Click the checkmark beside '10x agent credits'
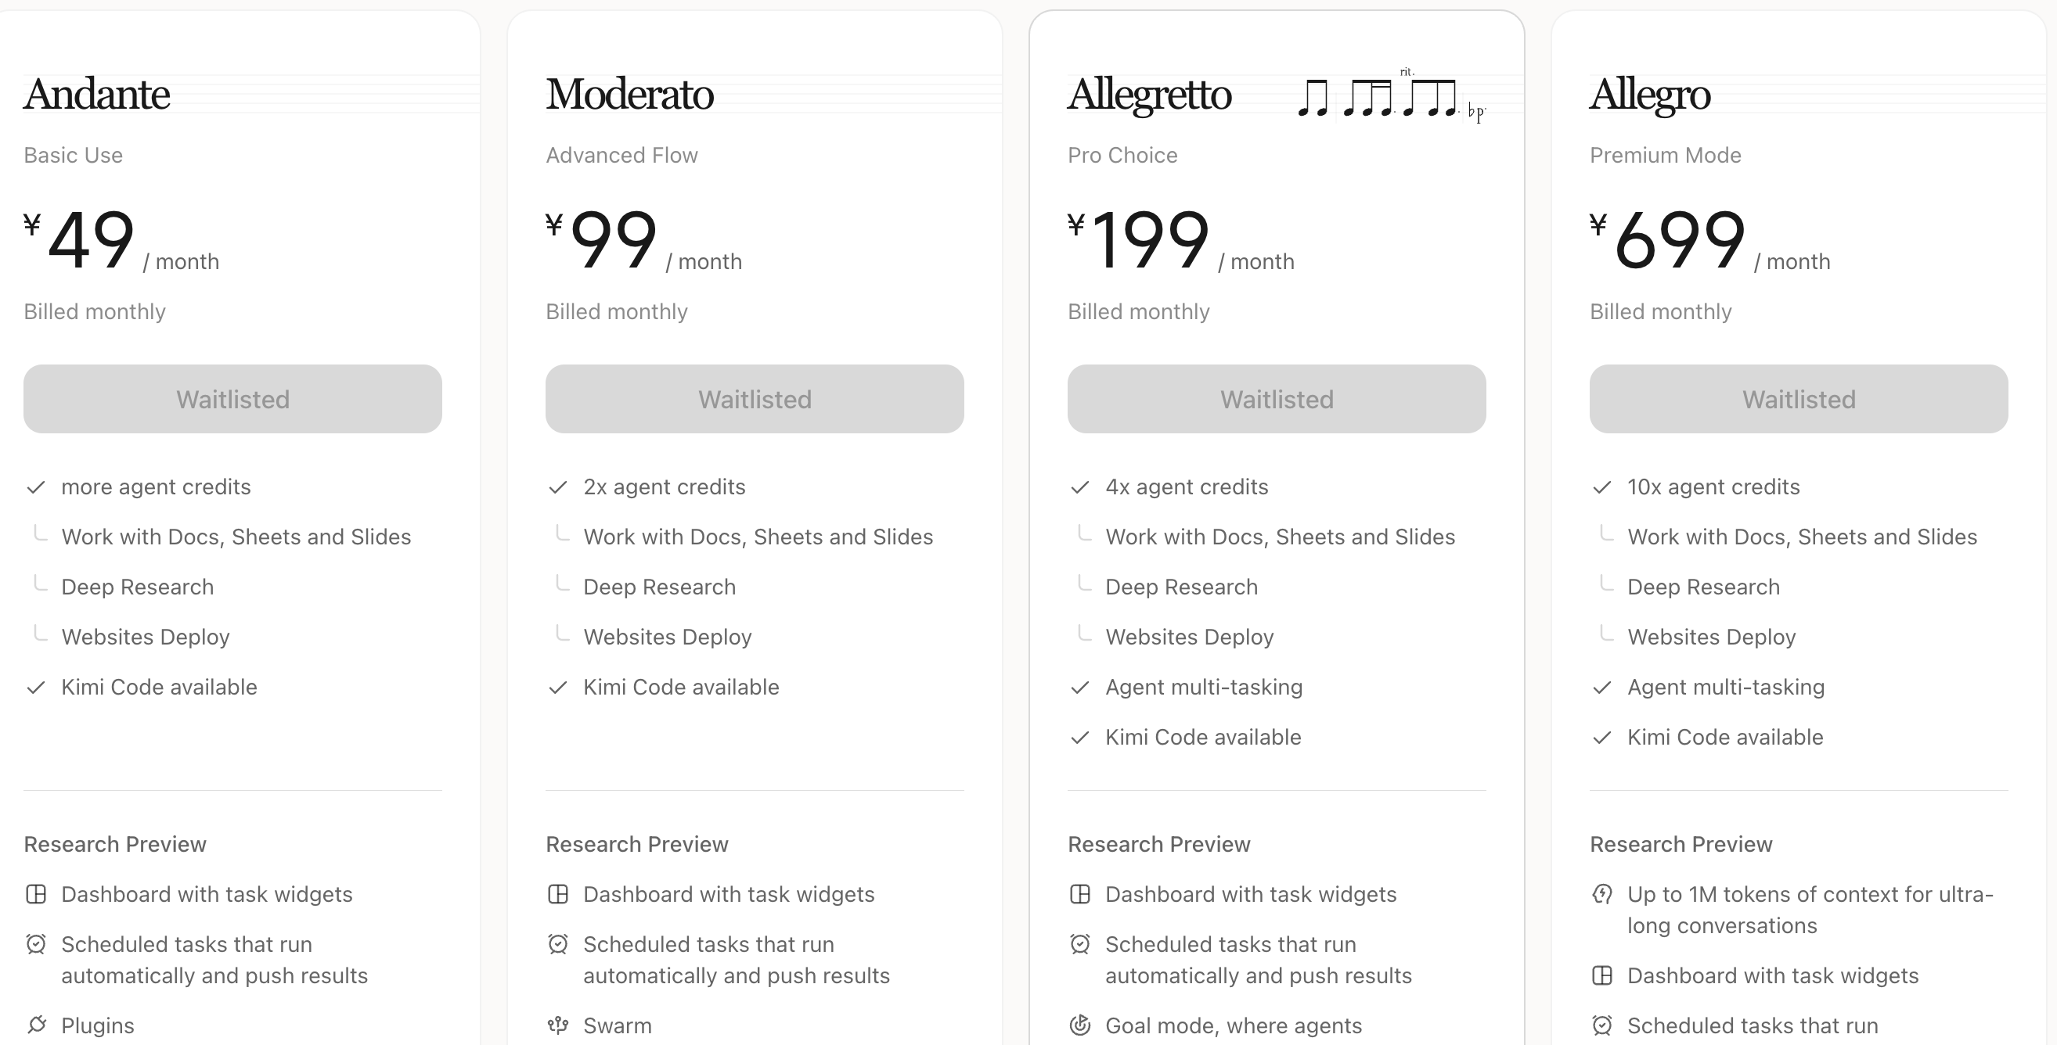 (1601, 487)
